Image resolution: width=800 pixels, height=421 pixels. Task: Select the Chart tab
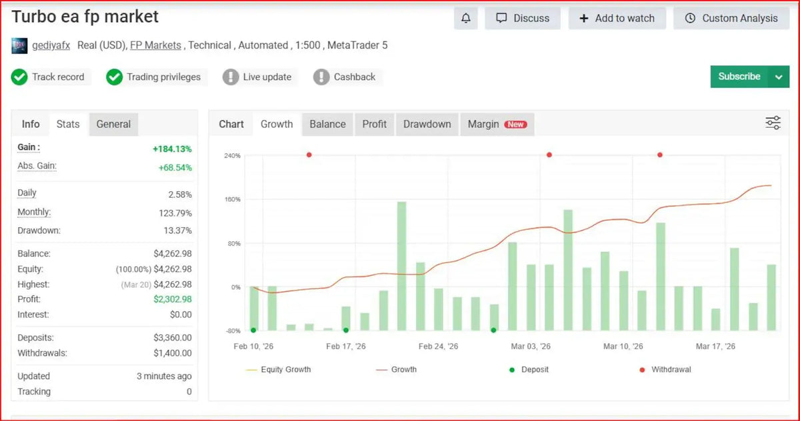pyautogui.click(x=231, y=124)
